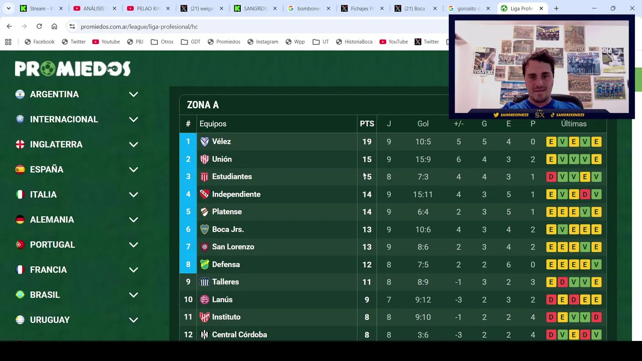Click the Vélez team crest
Screen dimensions: 642x361
(x=204, y=141)
